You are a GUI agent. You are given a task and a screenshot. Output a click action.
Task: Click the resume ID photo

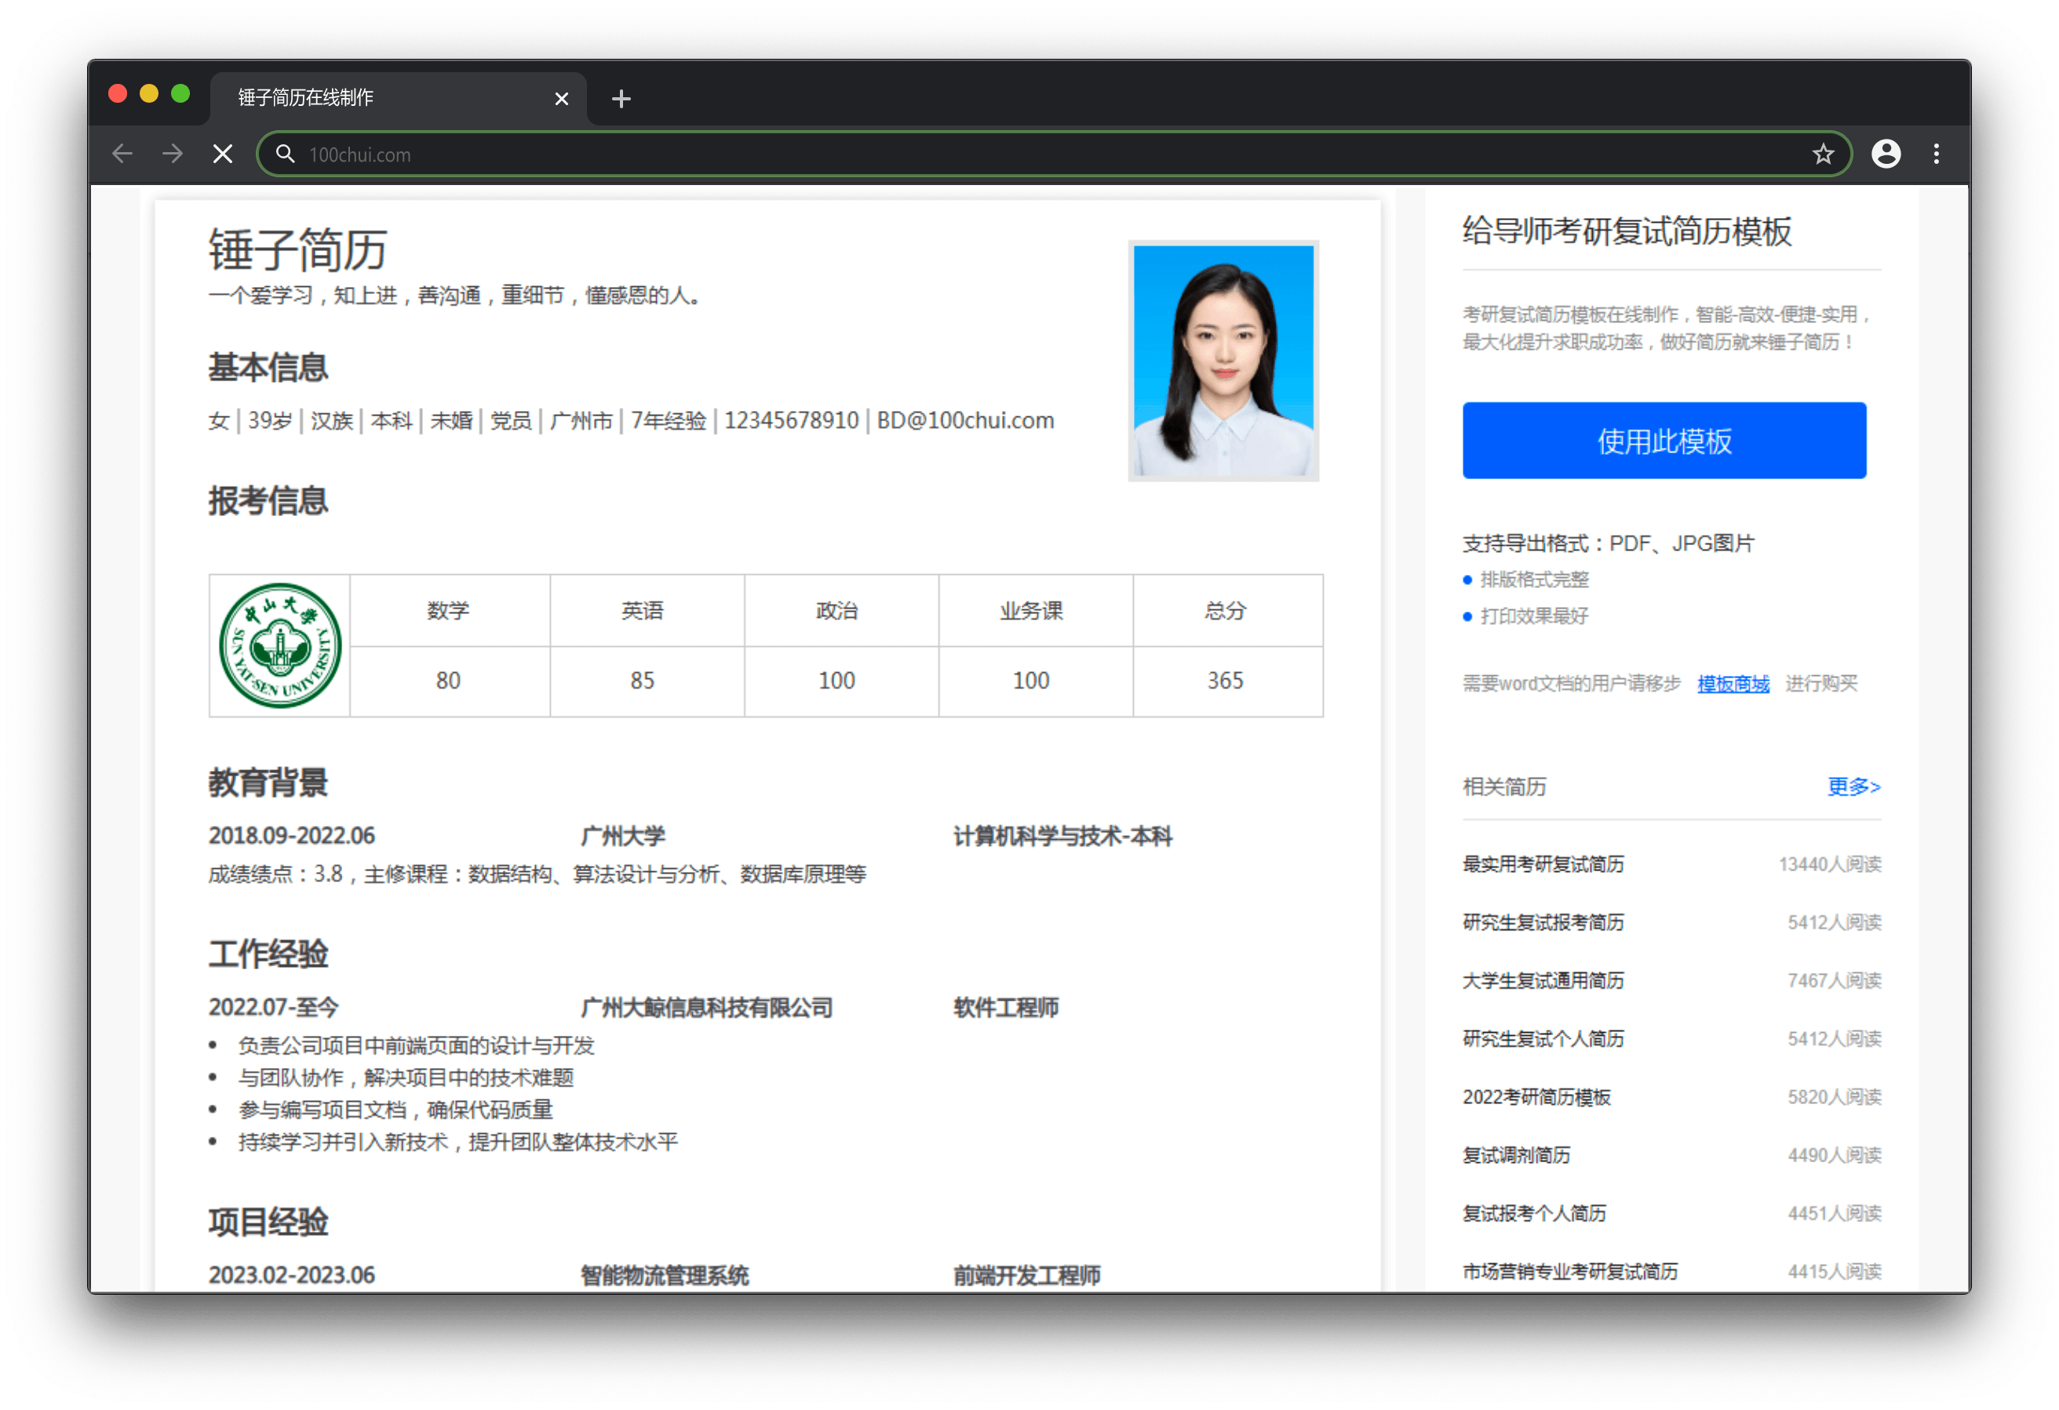coord(1223,361)
